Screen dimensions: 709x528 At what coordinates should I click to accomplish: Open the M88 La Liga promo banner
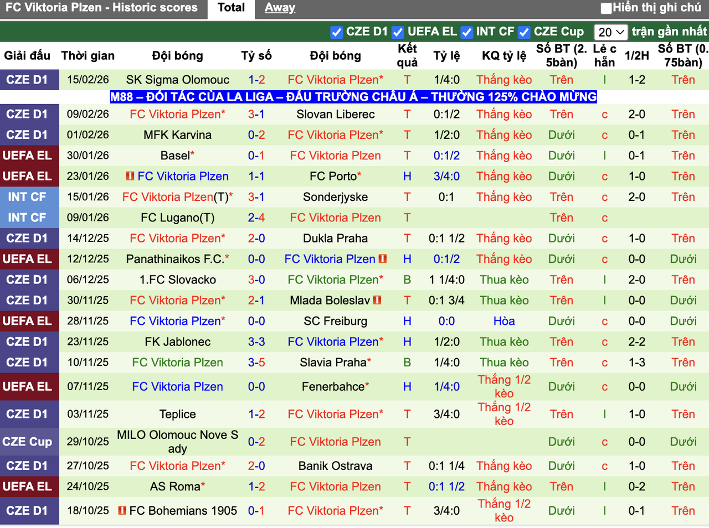[x=353, y=97]
